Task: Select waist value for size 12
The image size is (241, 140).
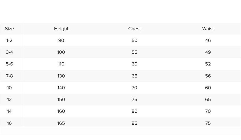Action: (x=208, y=99)
